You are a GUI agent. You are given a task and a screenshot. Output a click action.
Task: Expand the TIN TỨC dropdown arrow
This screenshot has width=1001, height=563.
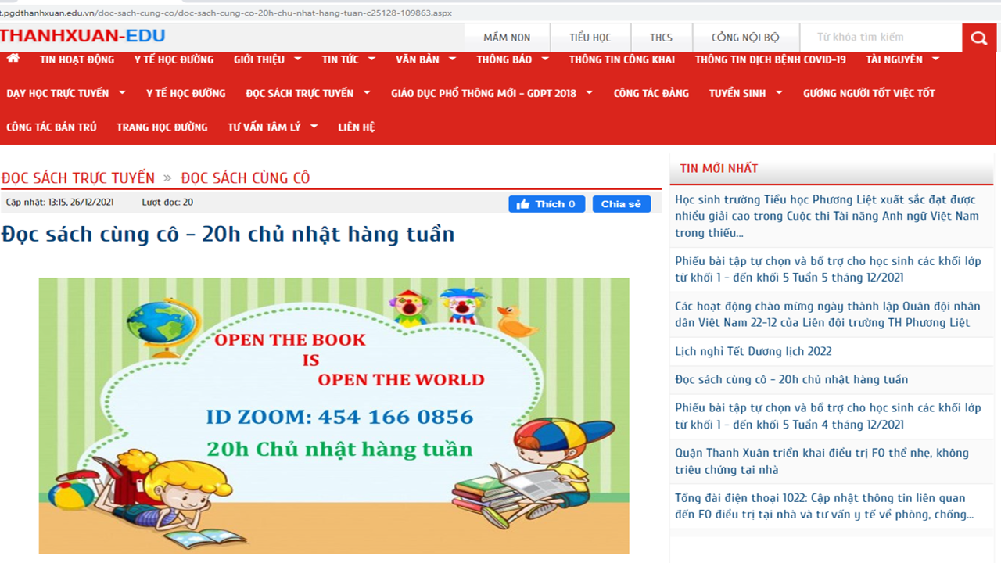click(x=371, y=59)
